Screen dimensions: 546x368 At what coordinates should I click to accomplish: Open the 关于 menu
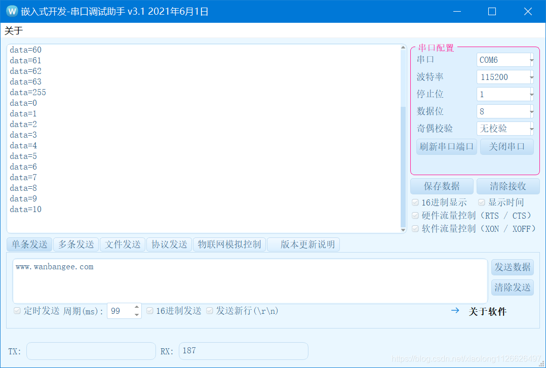(x=11, y=30)
